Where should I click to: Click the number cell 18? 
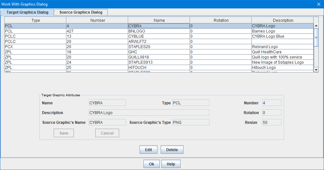(x=97, y=52)
